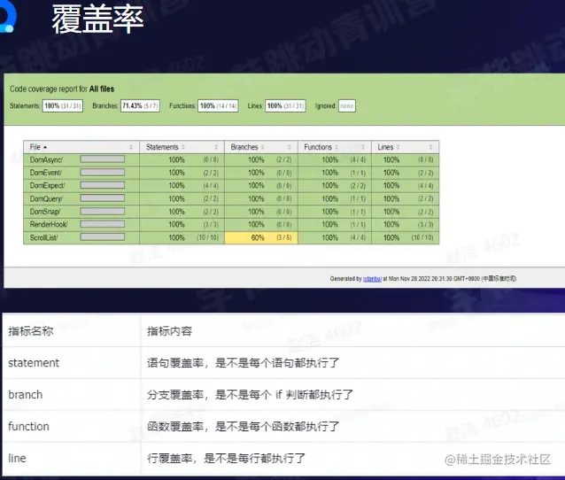Click the coverage bar for ScrollList/

point(103,236)
